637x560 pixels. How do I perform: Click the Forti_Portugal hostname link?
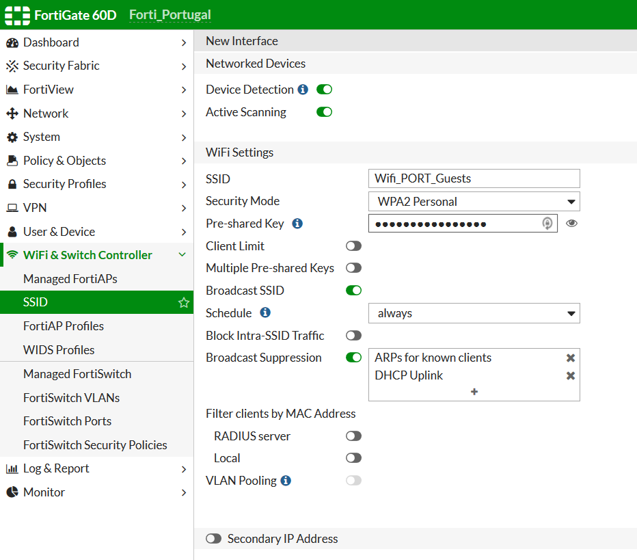pyautogui.click(x=170, y=15)
